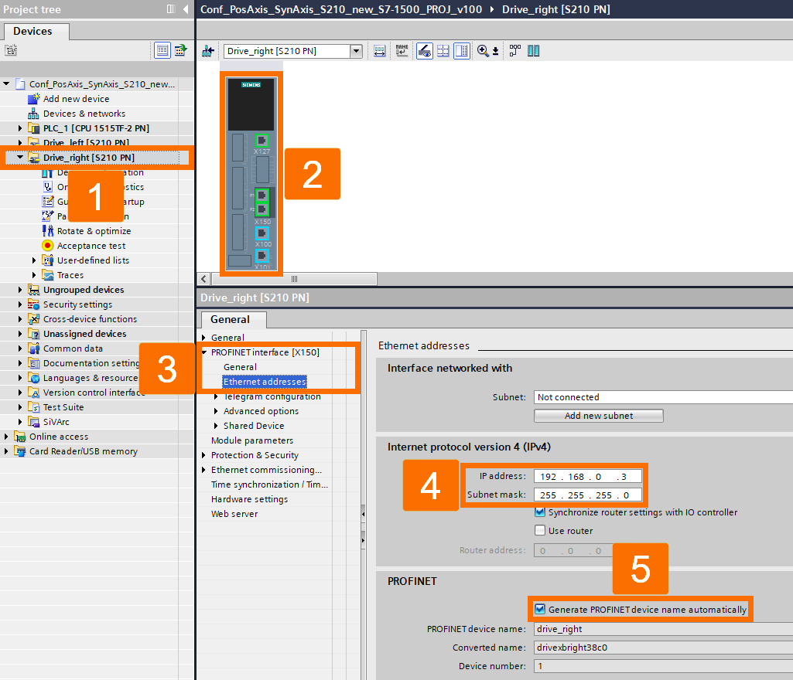Click the device view scroll left arrow
Viewport: 793px width, 680px height.
[203, 279]
